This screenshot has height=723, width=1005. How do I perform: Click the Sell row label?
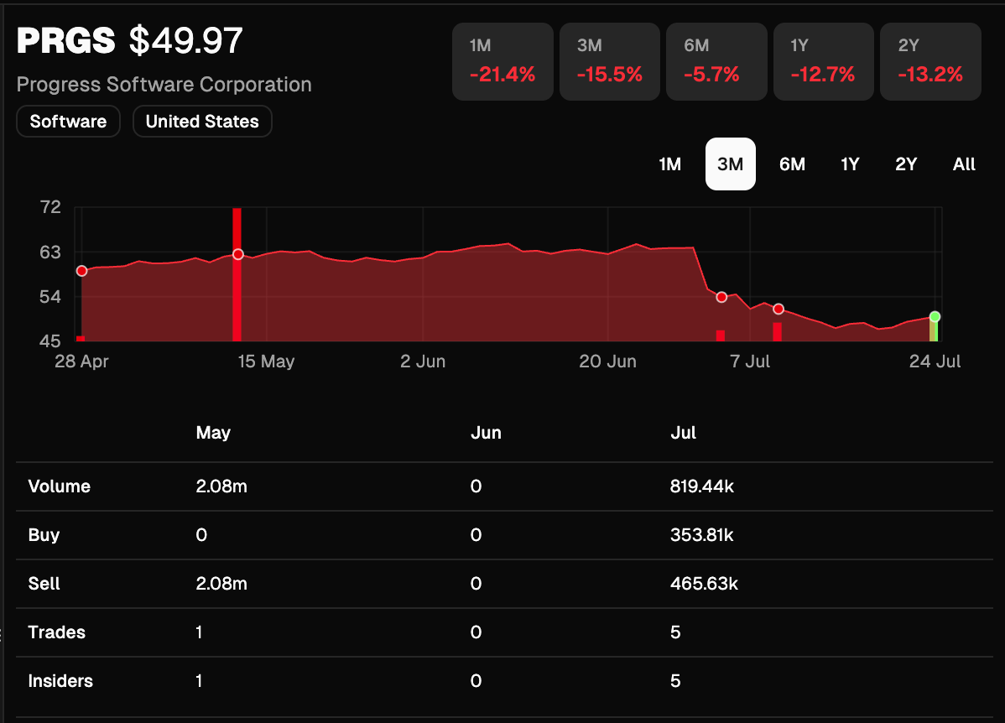pos(44,584)
